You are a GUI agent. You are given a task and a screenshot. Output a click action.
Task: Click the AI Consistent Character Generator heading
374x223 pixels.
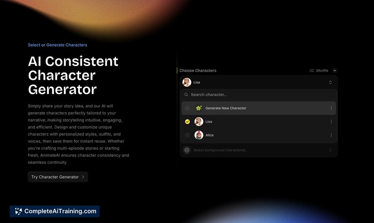(73, 75)
